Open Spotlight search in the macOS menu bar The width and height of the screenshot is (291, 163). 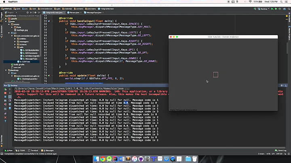[281, 2]
